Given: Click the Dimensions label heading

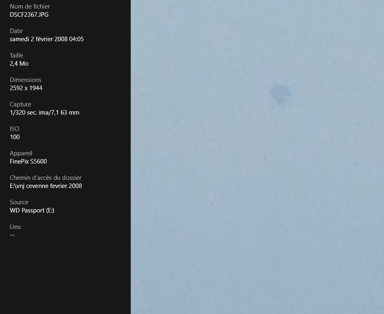Looking at the screenshot, I should coord(25,80).
